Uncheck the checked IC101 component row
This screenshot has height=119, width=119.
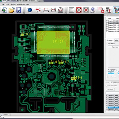(107, 23)
